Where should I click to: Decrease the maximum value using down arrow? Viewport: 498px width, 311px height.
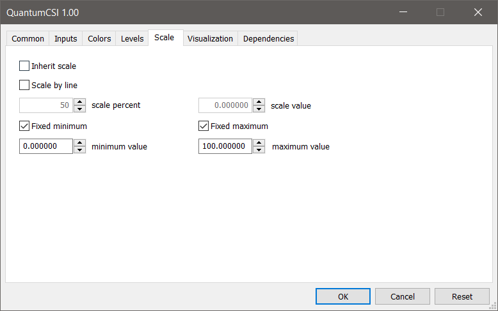(259, 150)
